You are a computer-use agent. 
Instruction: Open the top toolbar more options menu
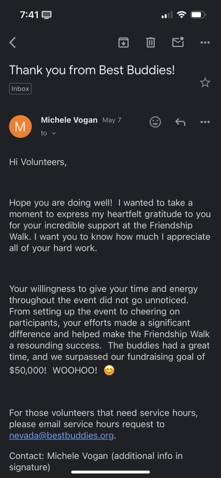click(205, 43)
